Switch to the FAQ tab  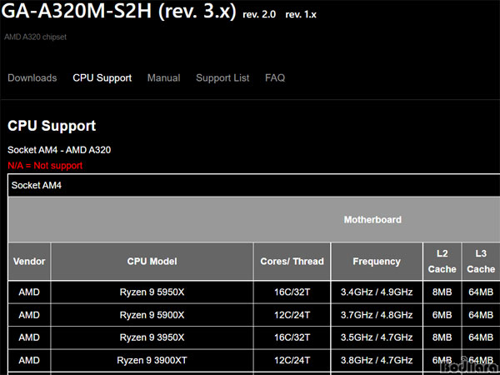point(275,78)
